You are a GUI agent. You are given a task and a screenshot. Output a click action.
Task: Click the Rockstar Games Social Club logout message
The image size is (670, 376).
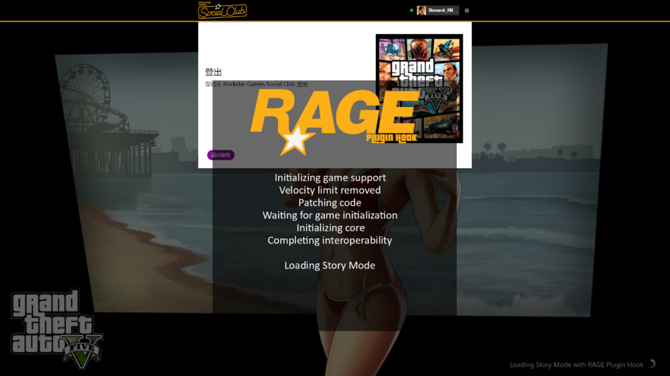click(257, 84)
